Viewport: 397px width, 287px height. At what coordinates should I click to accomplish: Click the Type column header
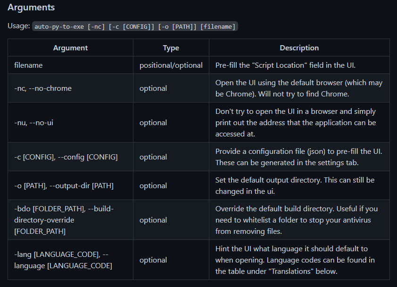coord(171,48)
